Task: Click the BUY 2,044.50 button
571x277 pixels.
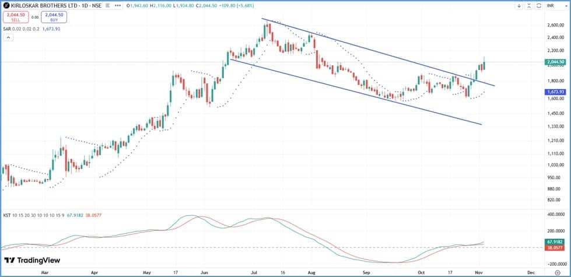Action: pos(54,17)
